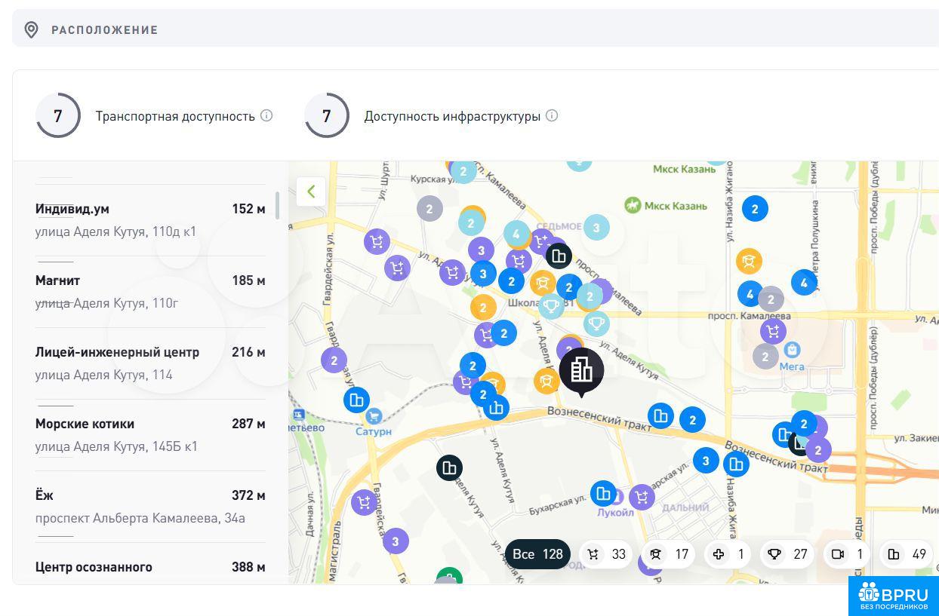Screen dimensions: 939x616
Task: Click blue building marker next to Сатурн
Action: click(x=356, y=400)
